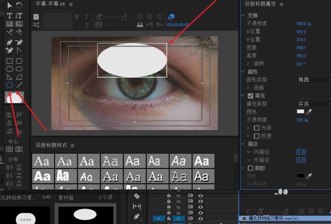Screen dimensions: 331x224
Task: Select the Vertical Type tool
Action: (x=19, y=16)
